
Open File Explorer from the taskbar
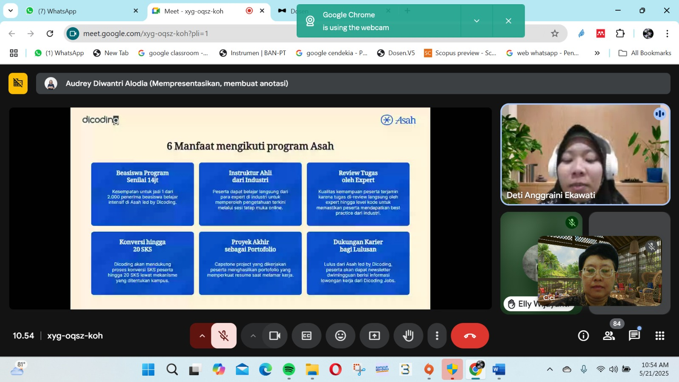(312, 370)
